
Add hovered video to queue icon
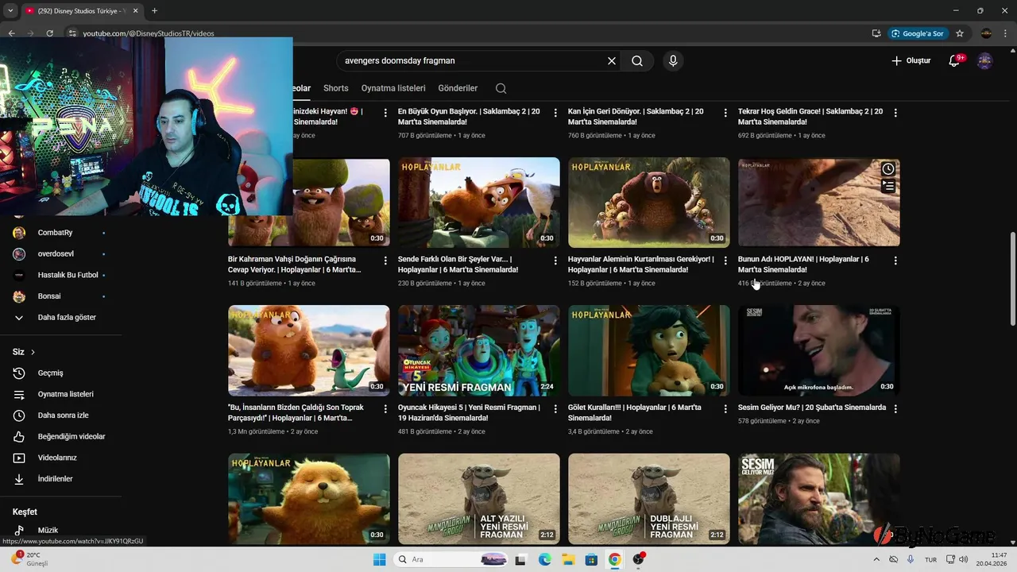pos(888,187)
